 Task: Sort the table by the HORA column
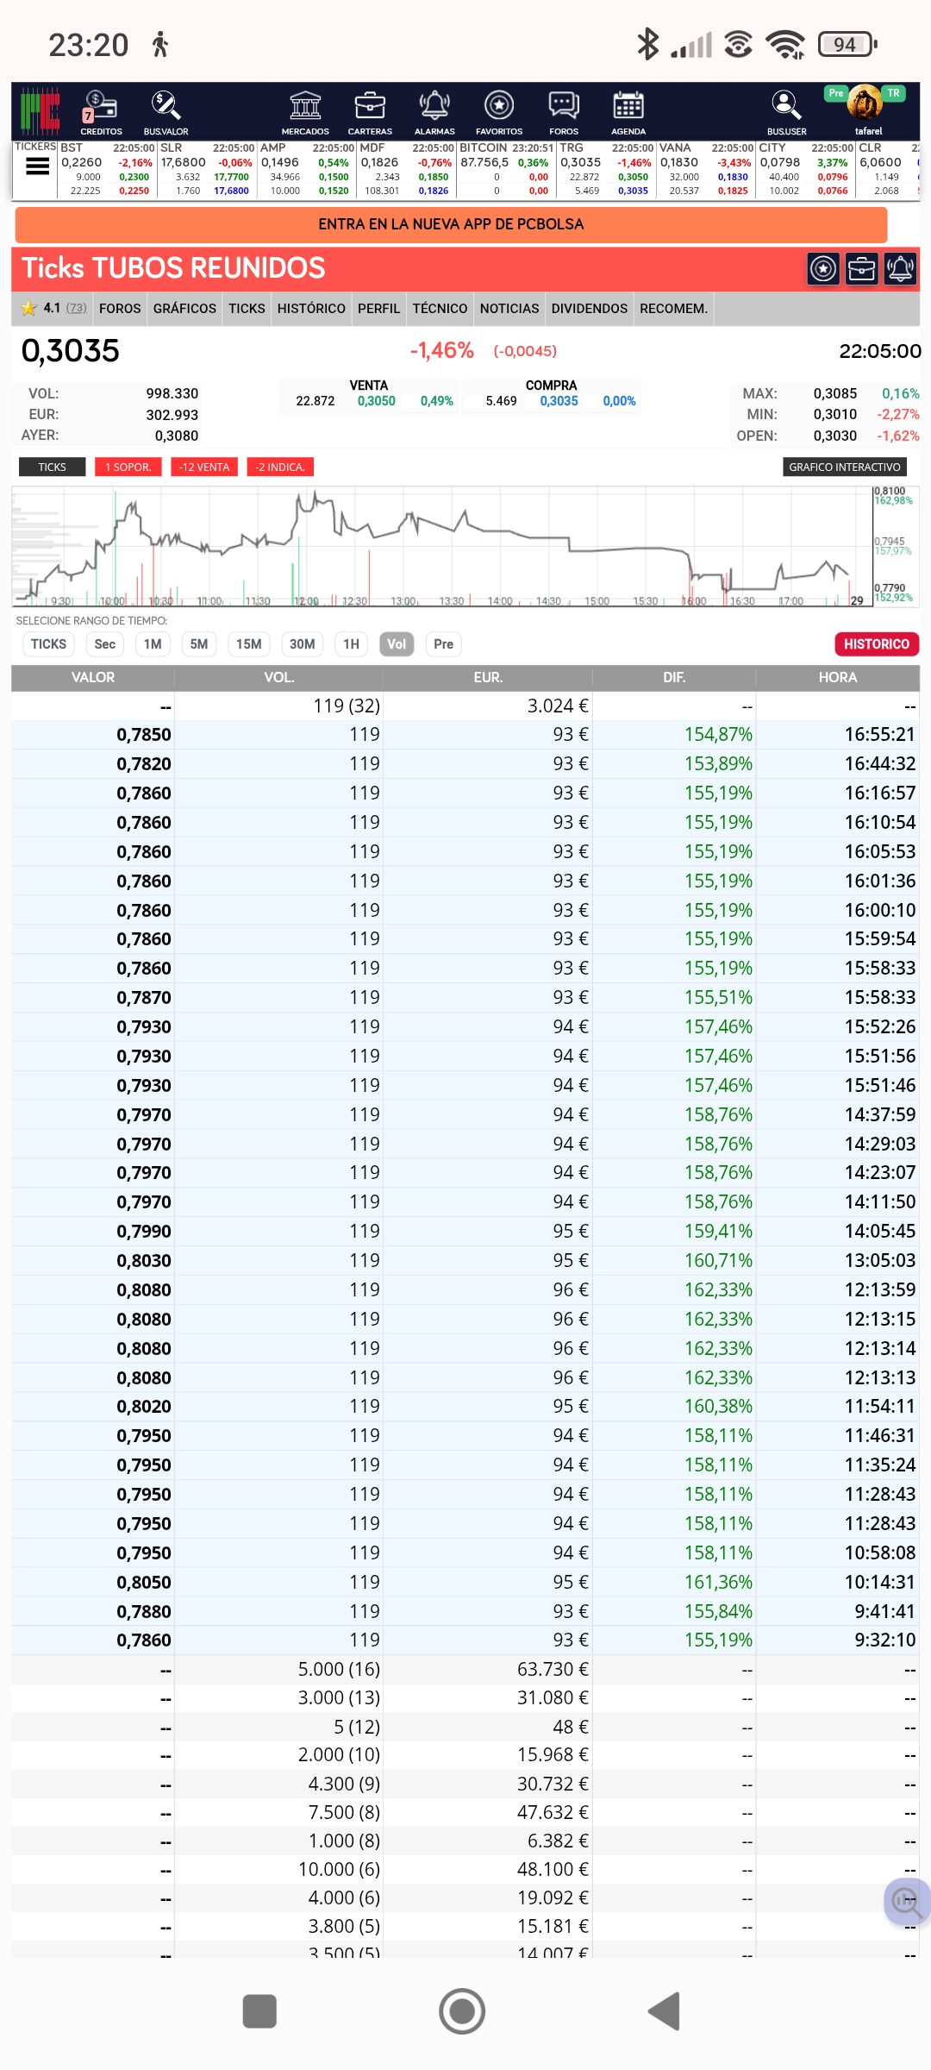pos(837,678)
